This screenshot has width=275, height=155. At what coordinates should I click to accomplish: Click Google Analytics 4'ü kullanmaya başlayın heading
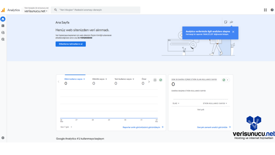(x=80, y=139)
